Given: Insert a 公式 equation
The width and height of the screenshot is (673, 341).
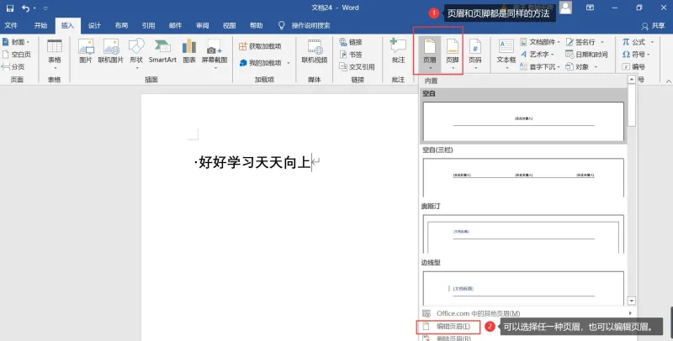Looking at the screenshot, I should (x=638, y=42).
